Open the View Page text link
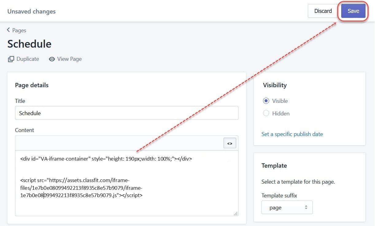Viewport: 375px width, 226px height. (69, 59)
